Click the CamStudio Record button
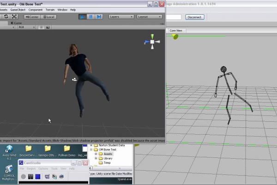Viewport: 277px width, 185px height. coord(23,176)
